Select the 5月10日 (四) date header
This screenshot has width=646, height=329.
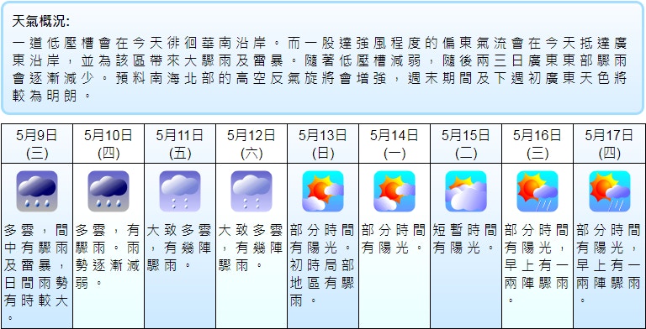pyautogui.click(x=109, y=144)
